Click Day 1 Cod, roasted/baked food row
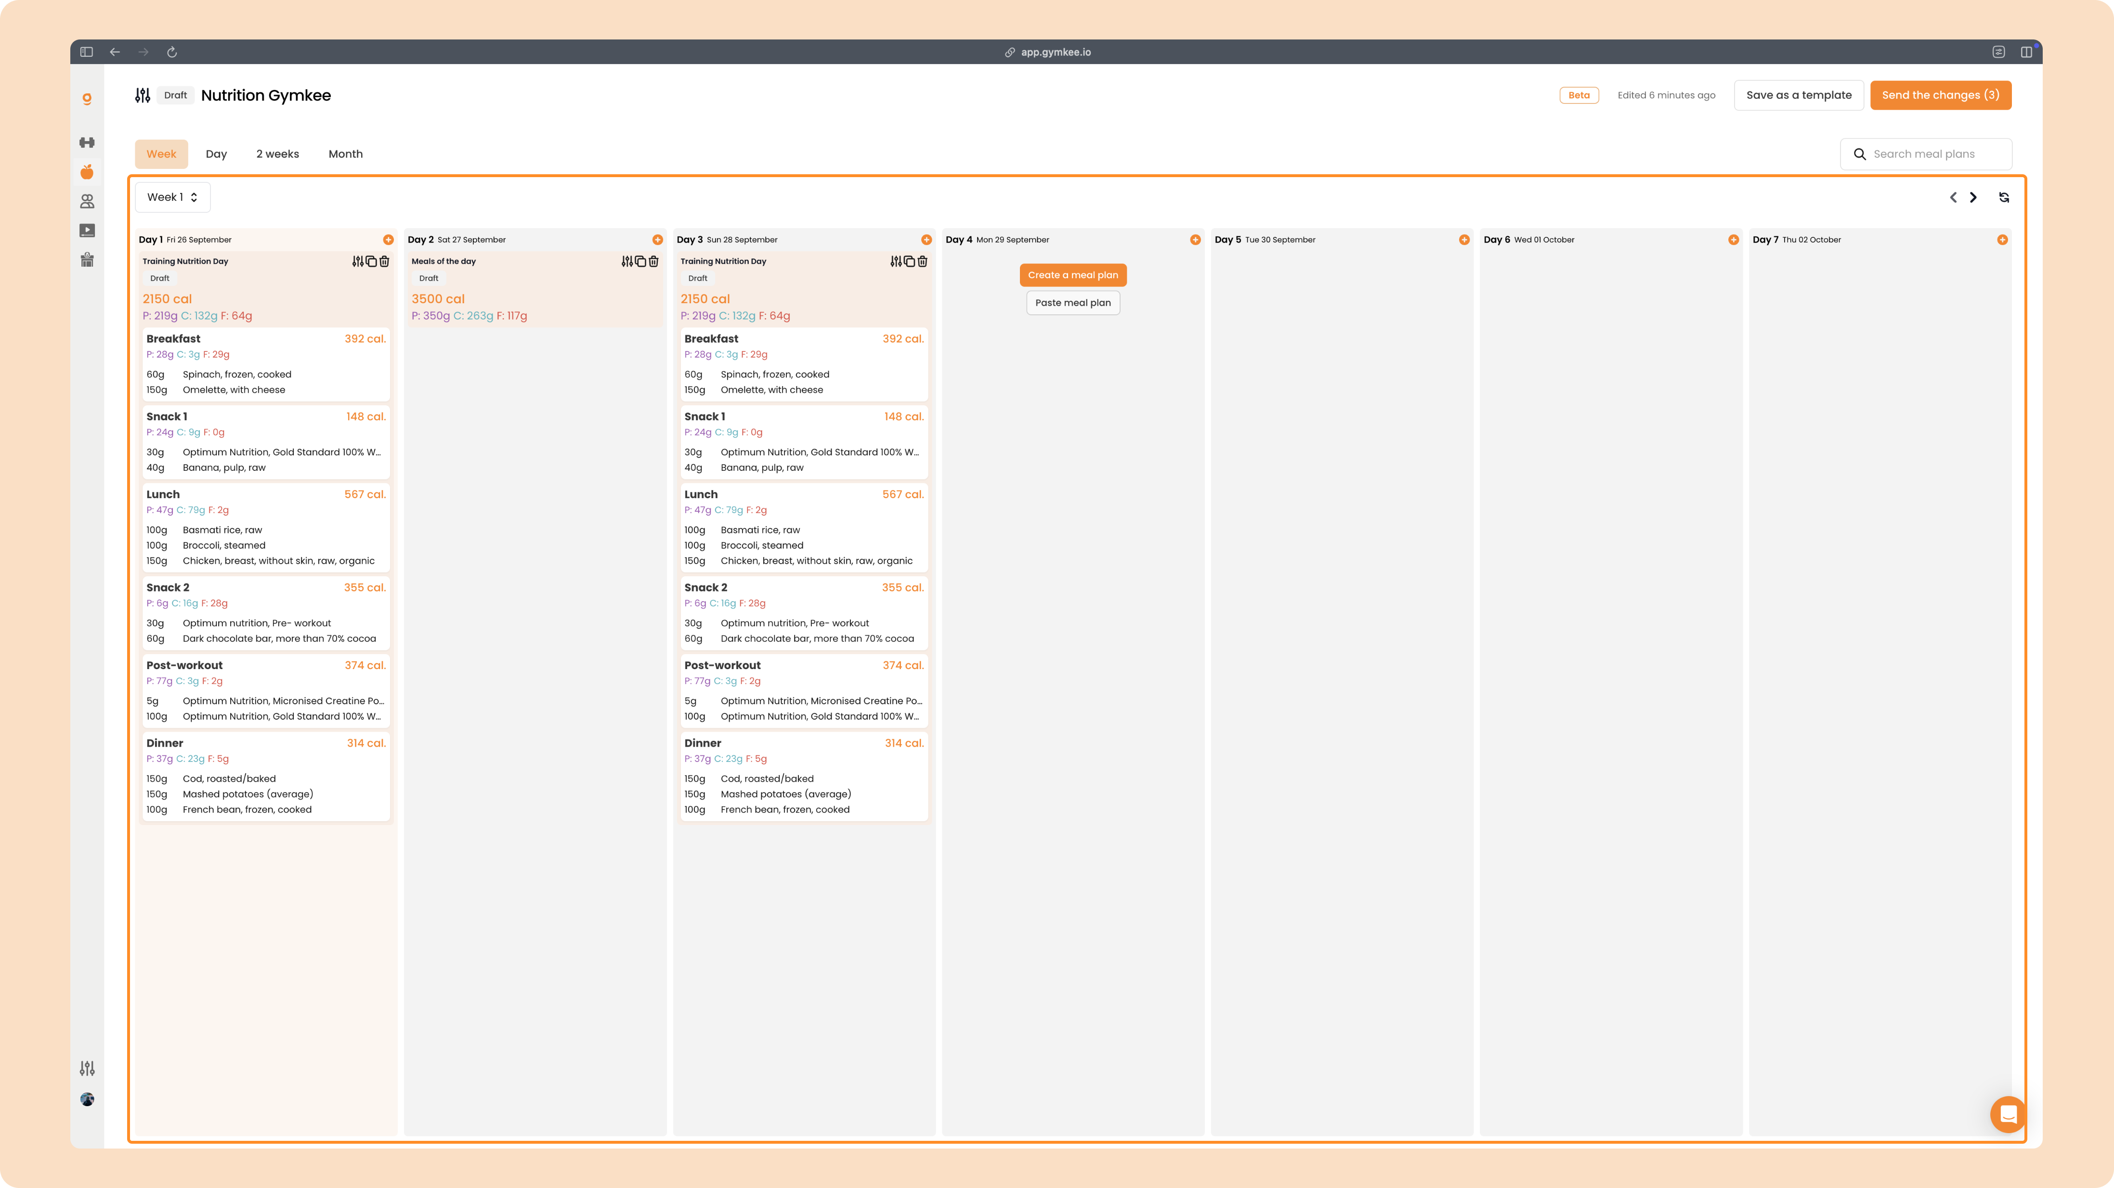The width and height of the screenshot is (2114, 1188). pyautogui.click(x=265, y=778)
